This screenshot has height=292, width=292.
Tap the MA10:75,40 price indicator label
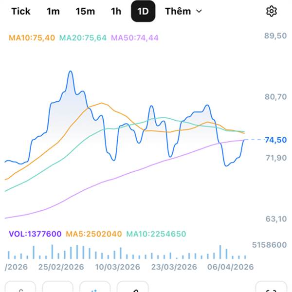[x=32, y=37]
